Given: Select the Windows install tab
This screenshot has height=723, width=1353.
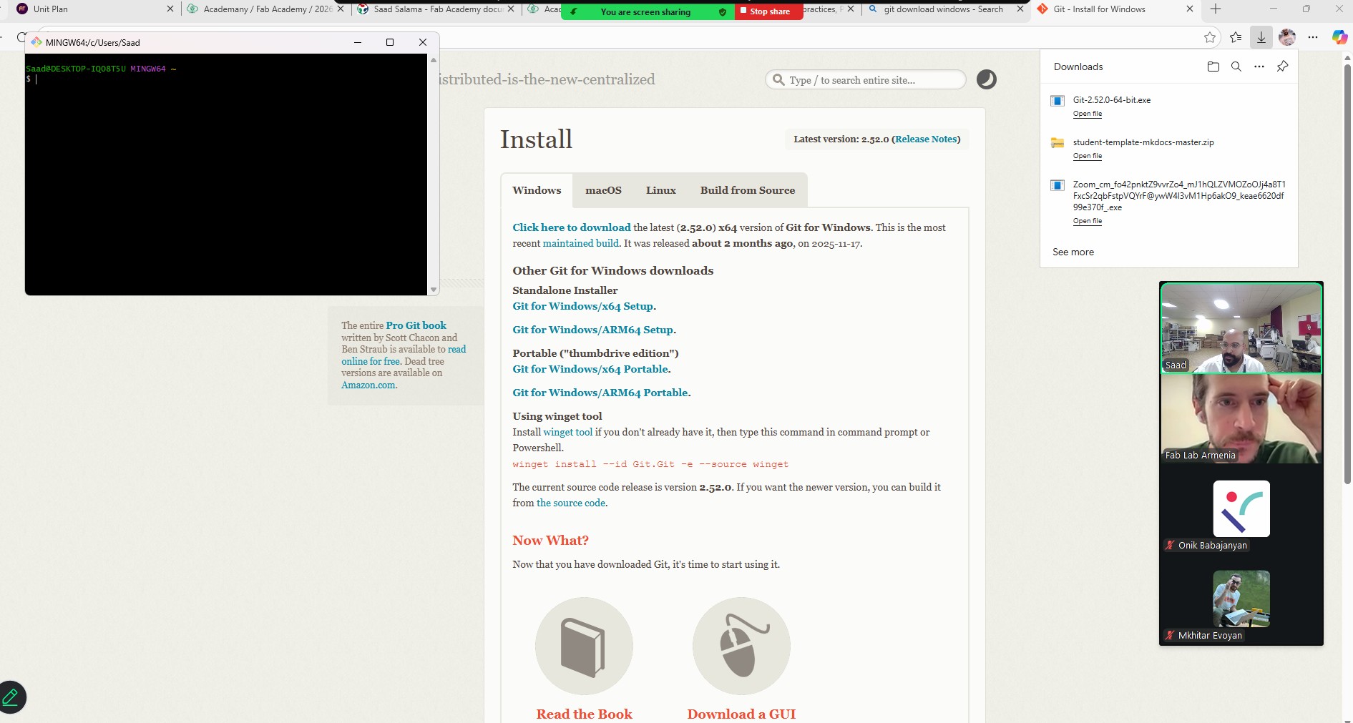Looking at the screenshot, I should tap(537, 190).
